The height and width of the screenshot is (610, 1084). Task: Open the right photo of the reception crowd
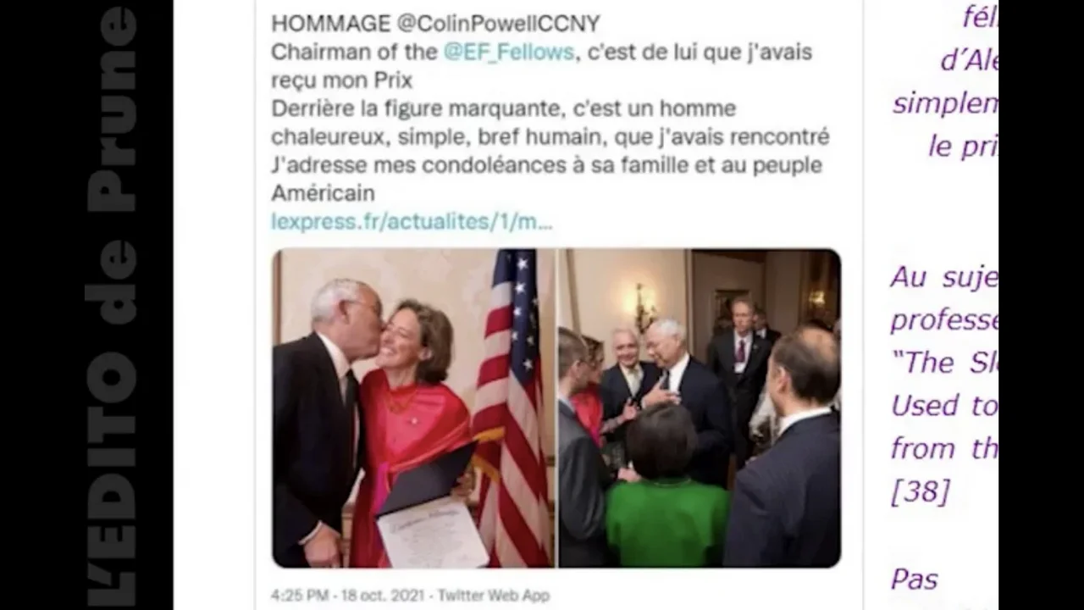coord(700,408)
